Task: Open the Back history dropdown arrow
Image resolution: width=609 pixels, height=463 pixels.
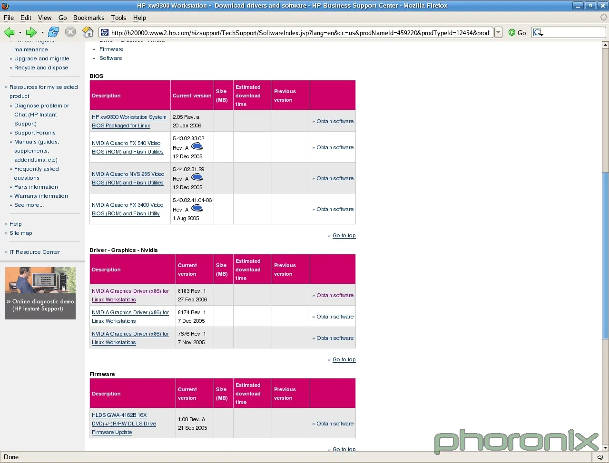Action: pyautogui.click(x=20, y=32)
